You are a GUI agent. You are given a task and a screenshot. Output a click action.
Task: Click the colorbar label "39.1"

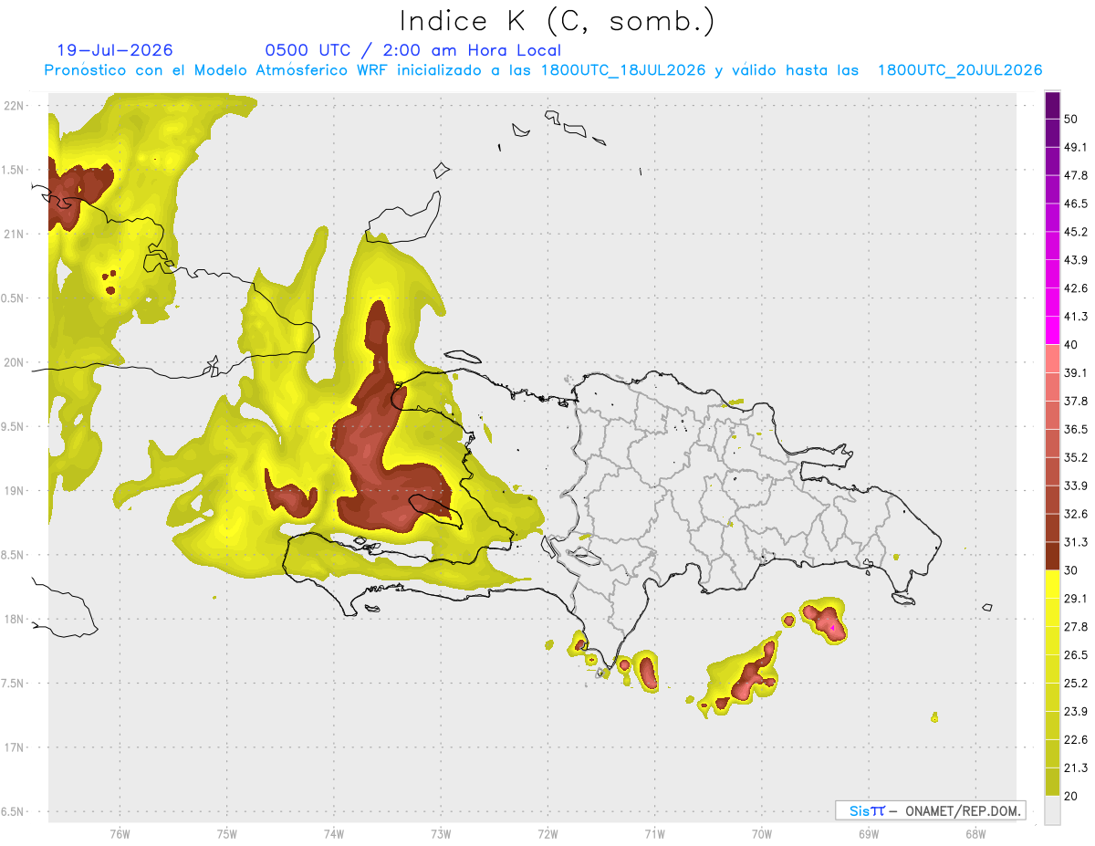point(1076,373)
